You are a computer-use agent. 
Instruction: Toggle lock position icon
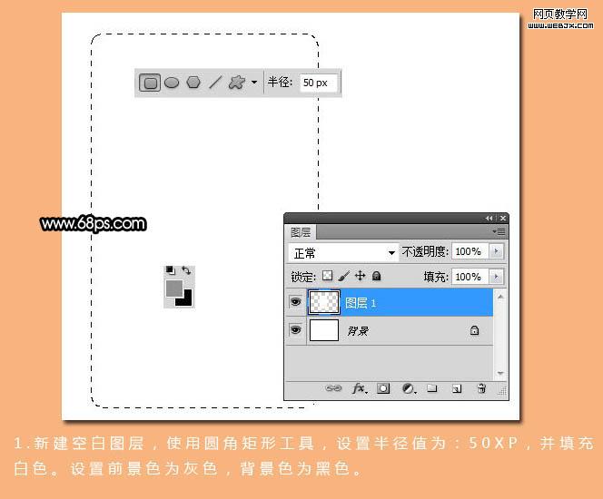click(x=360, y=276)
